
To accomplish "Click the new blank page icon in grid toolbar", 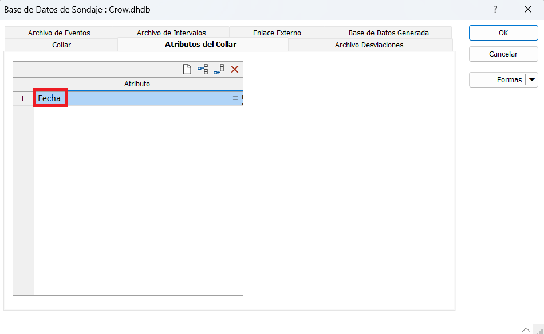I will 187,69.
